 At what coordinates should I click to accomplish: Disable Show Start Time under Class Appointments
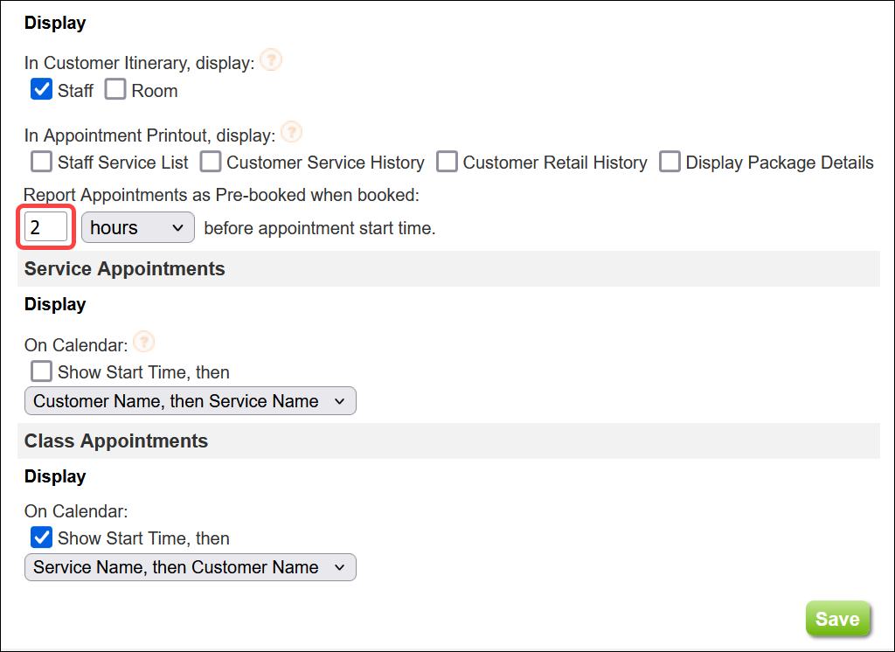pyautogui.click(x=40, y=537)
